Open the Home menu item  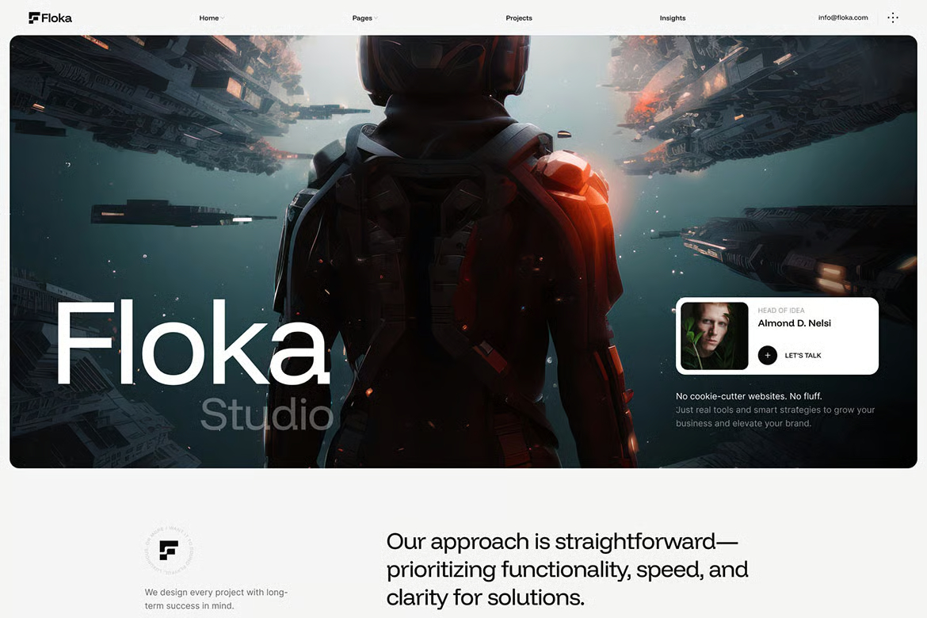tap(208, 18)
